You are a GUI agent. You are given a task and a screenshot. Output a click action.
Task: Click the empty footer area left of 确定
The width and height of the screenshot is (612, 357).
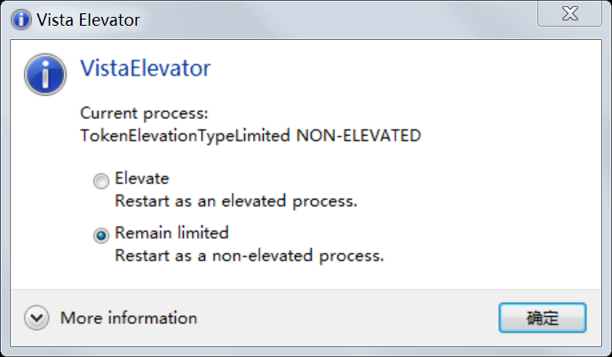pos(355,318)
